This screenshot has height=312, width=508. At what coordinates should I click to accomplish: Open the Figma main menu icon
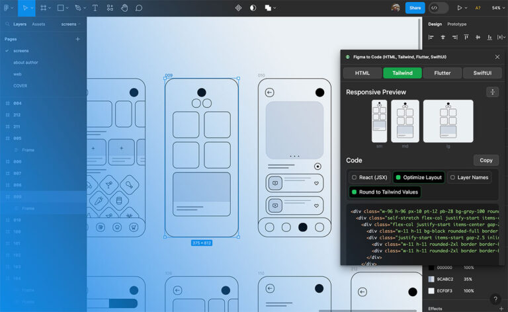tap(6, 8)
